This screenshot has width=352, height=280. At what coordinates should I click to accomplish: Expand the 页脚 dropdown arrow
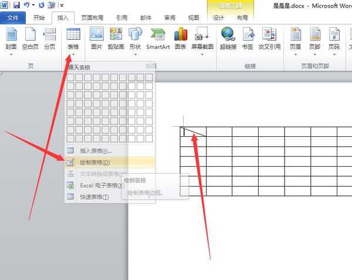pos(314,55)
